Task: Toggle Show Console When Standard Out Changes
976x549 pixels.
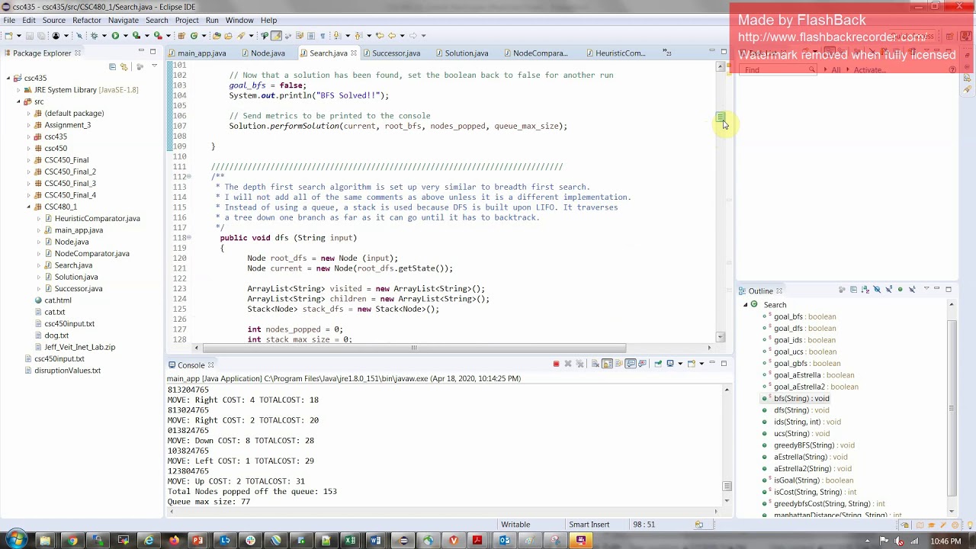Action: 631,364
